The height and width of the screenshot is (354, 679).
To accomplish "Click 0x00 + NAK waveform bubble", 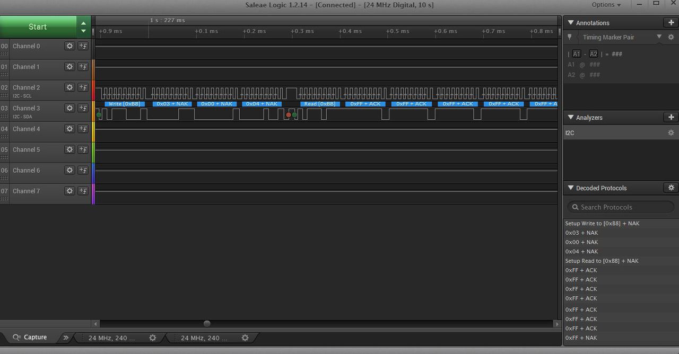I will (216, 104).
